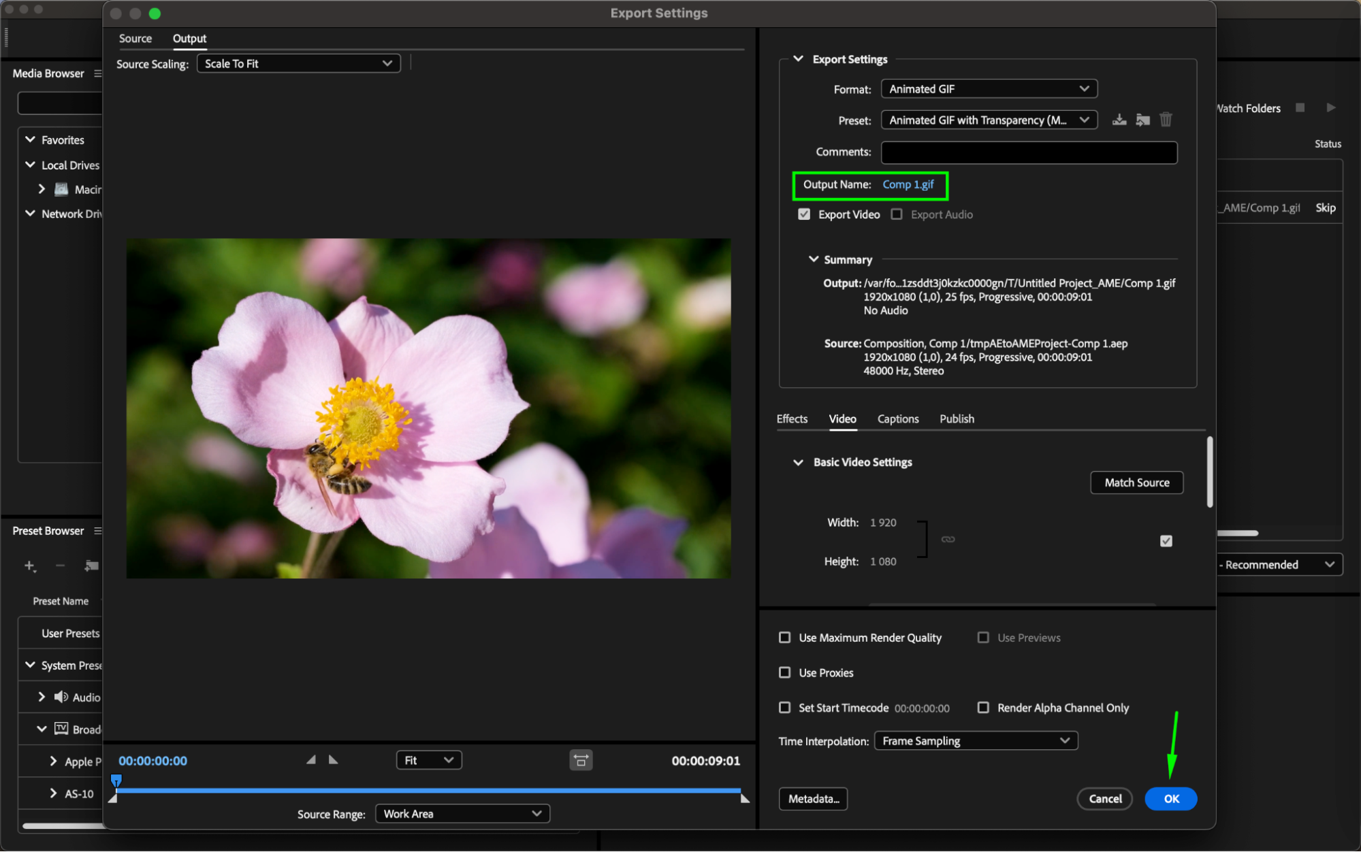Image resolution: width=1361 pixels, height=852 pixels.
Task: Click the Watch Folders play icon
Action: point(1330,108)
